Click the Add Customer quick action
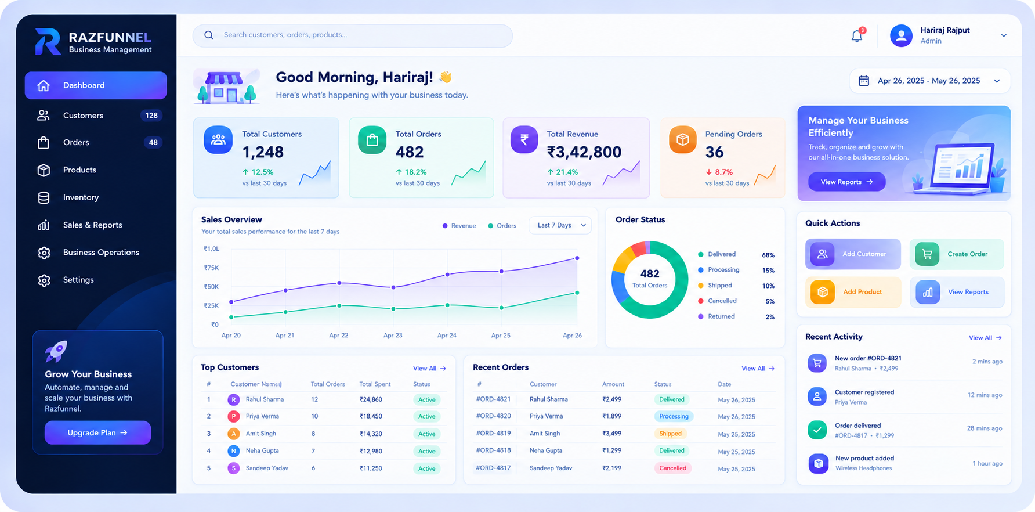This screenshot has width=1035, height=512. point(853,254)
